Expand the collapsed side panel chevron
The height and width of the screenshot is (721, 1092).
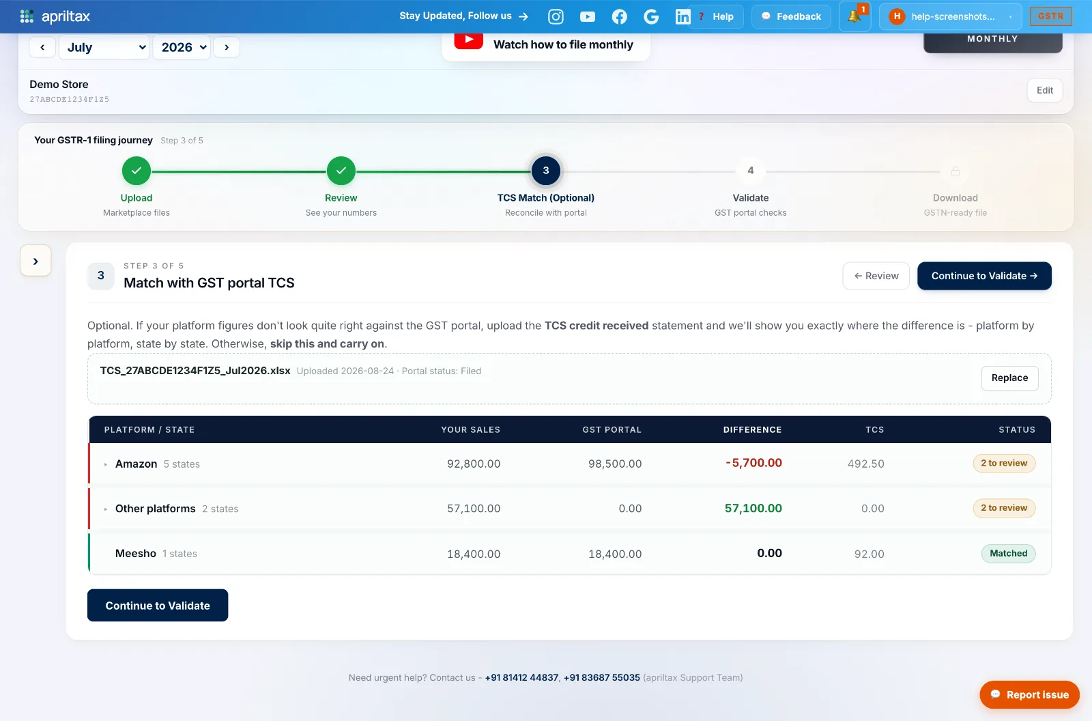(x=35, y=261)
